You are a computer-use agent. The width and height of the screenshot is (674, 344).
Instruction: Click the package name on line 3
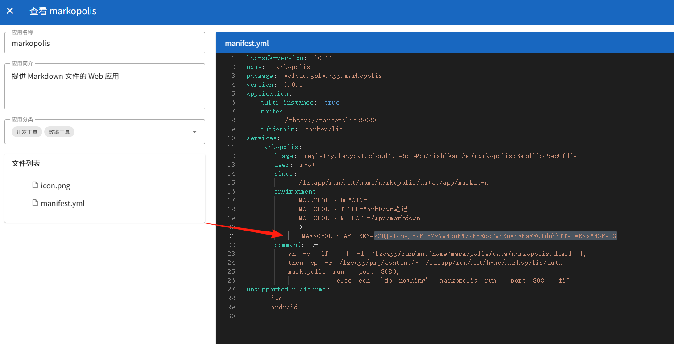333,76
